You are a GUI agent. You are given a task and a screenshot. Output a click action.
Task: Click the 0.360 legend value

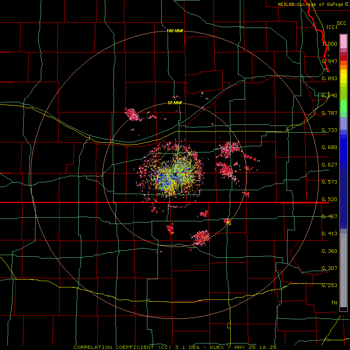tap(329, 251)
